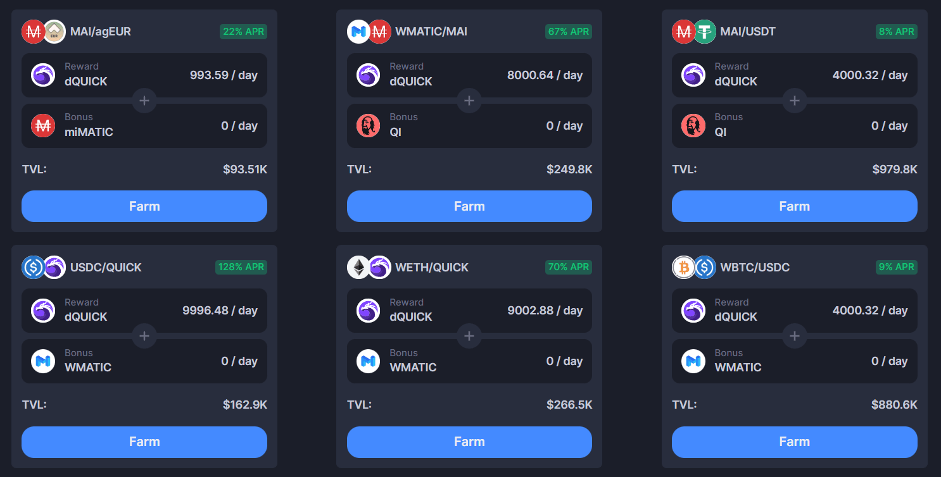Click the 67% APR badge
Image resolution: width=941 pixels, height=477 pixels.
coord(569,32)
